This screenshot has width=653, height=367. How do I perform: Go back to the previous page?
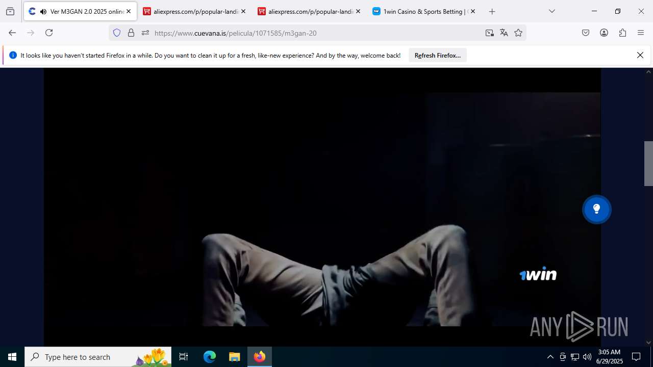coord(12,33)
